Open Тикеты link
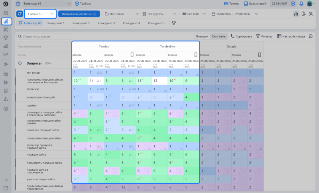Screen dimensions: 319x193 point(232,4)
